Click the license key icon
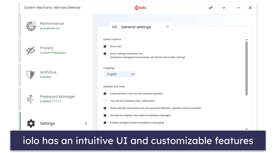Screen dimensions: 276x153 pos(210,8)
